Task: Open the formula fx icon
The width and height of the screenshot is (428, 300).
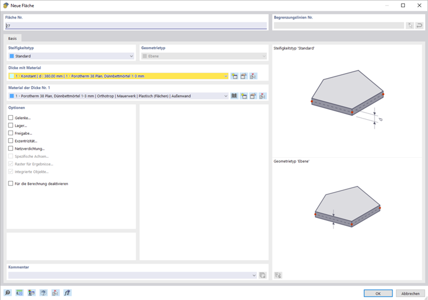Action: tap(68, 293)
